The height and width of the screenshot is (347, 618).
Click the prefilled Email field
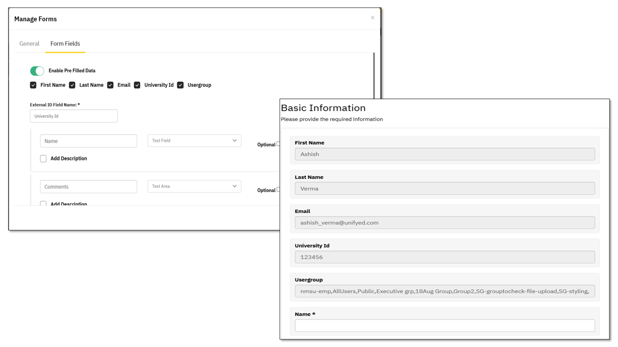444,223
